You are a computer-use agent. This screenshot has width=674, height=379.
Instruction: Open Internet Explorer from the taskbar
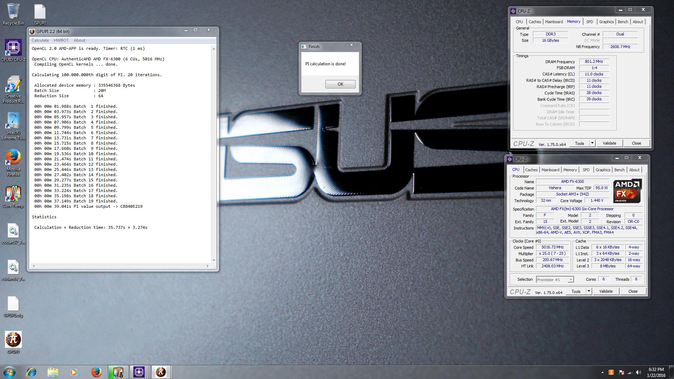(32, 372)
